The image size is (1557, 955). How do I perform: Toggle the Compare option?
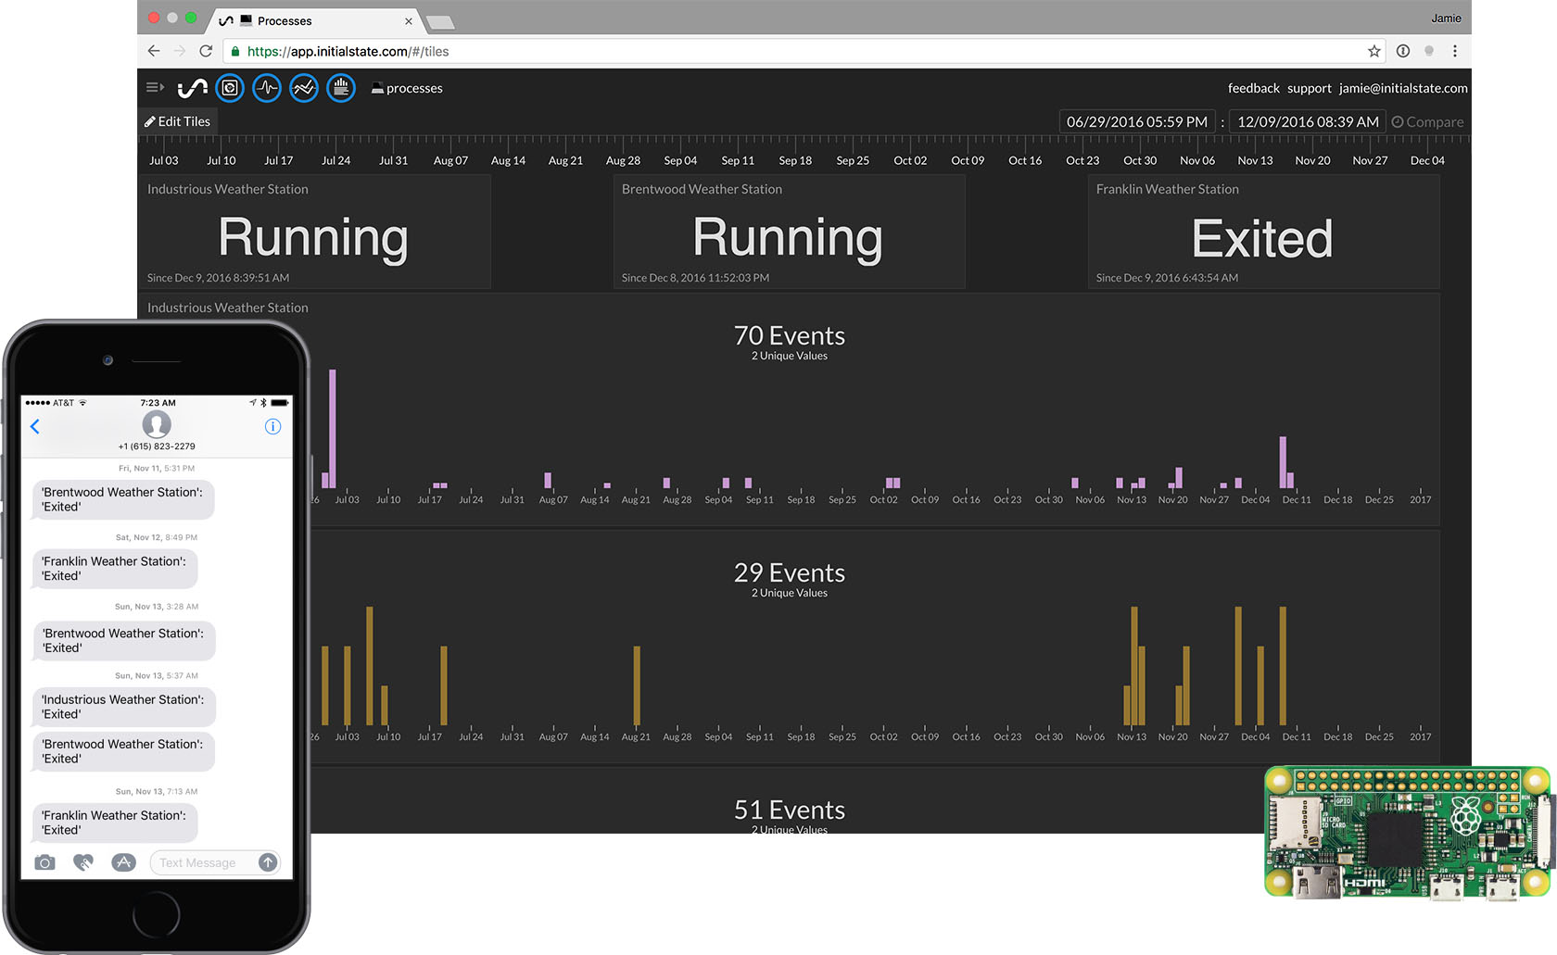(1427, 122)
